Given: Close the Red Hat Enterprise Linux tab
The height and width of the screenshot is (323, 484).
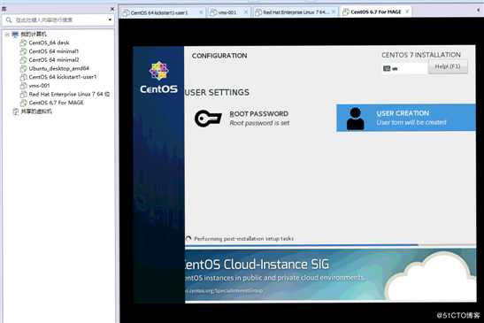Looking at the screenshot, I should tap(334, 12).
